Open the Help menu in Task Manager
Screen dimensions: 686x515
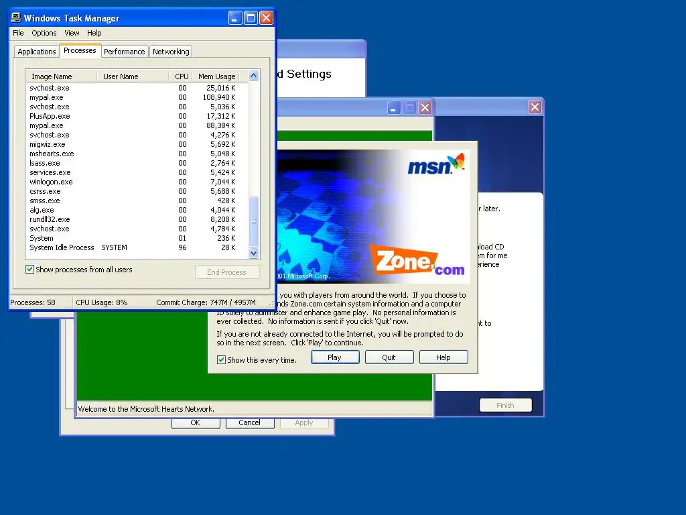(94, 33)
